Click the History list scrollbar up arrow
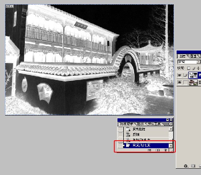201x175 pixels. pos(171,129)
